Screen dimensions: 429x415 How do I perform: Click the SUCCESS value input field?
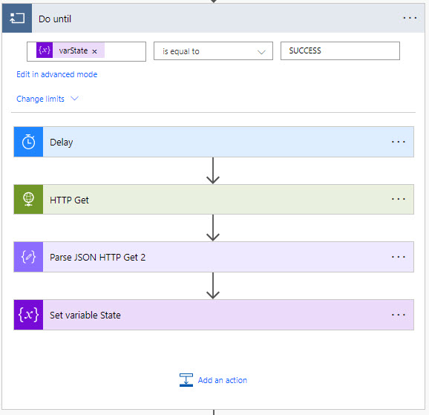340,51
